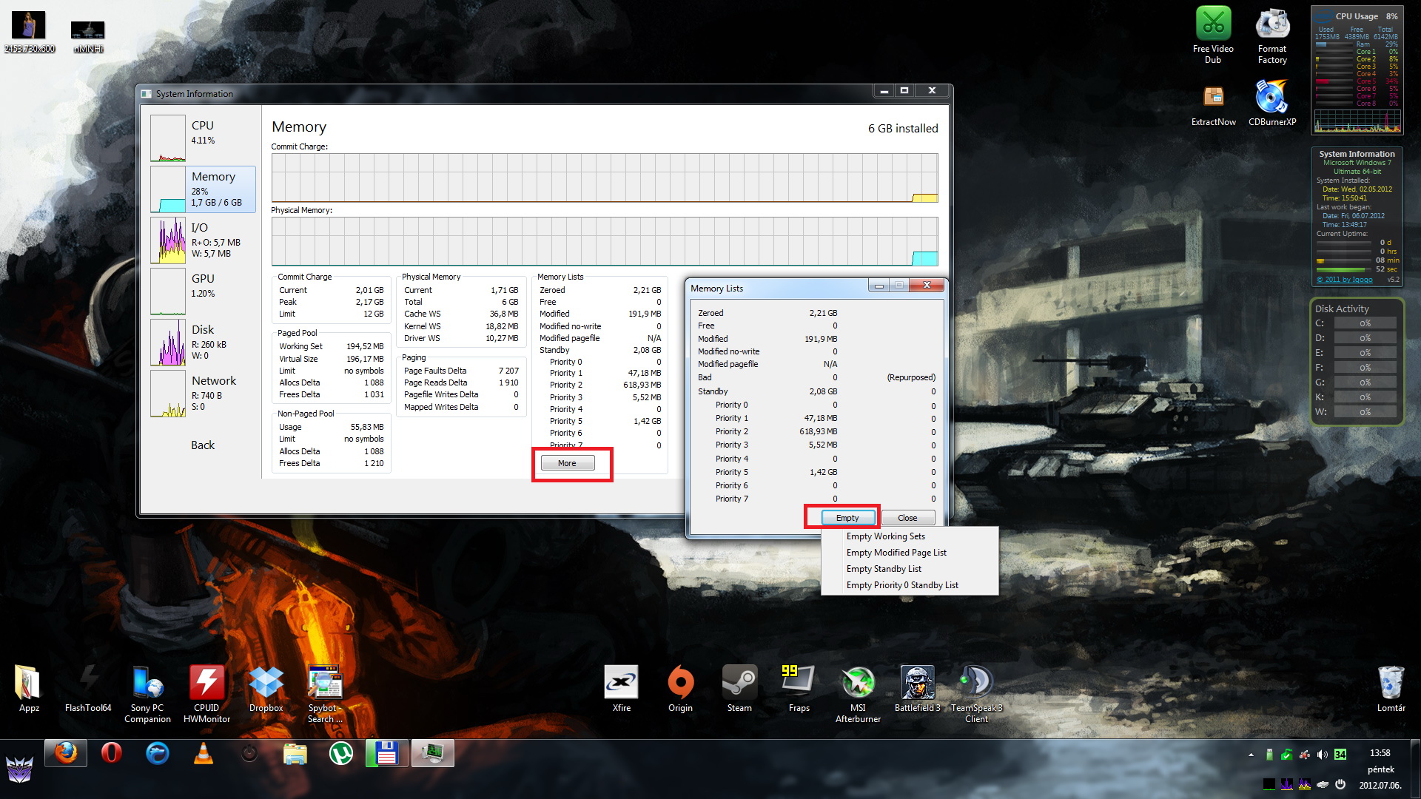
Task: Open CDBurnerXP desktop icon
Action: coord(1272,104)
